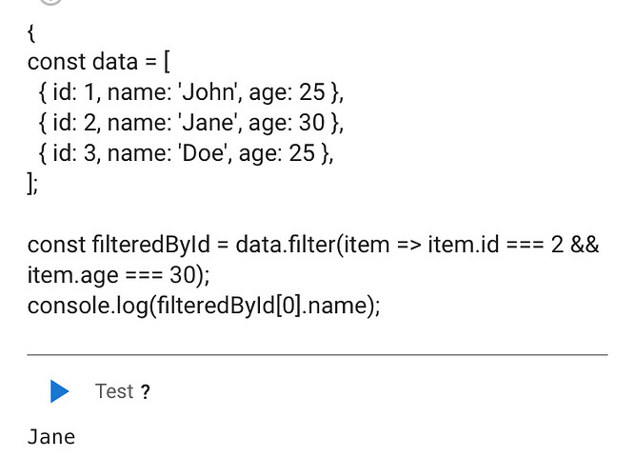Click the closing '];' line

[32, 184]
